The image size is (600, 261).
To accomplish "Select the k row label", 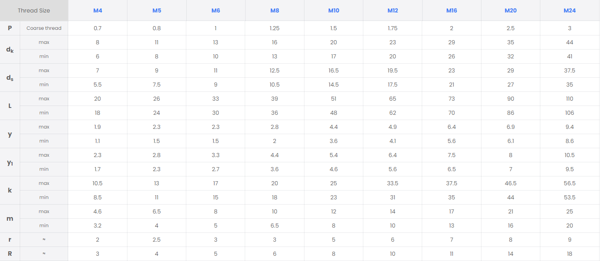I will (10, 191).
